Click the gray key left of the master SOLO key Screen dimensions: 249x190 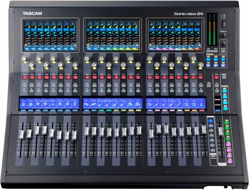pyautogui.click(x=209, y=85)
